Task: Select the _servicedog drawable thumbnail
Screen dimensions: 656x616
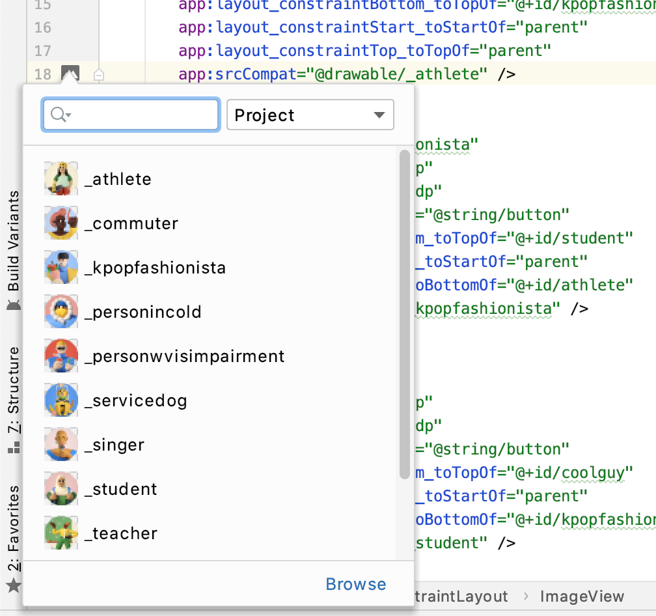Action: pos(61,400)
